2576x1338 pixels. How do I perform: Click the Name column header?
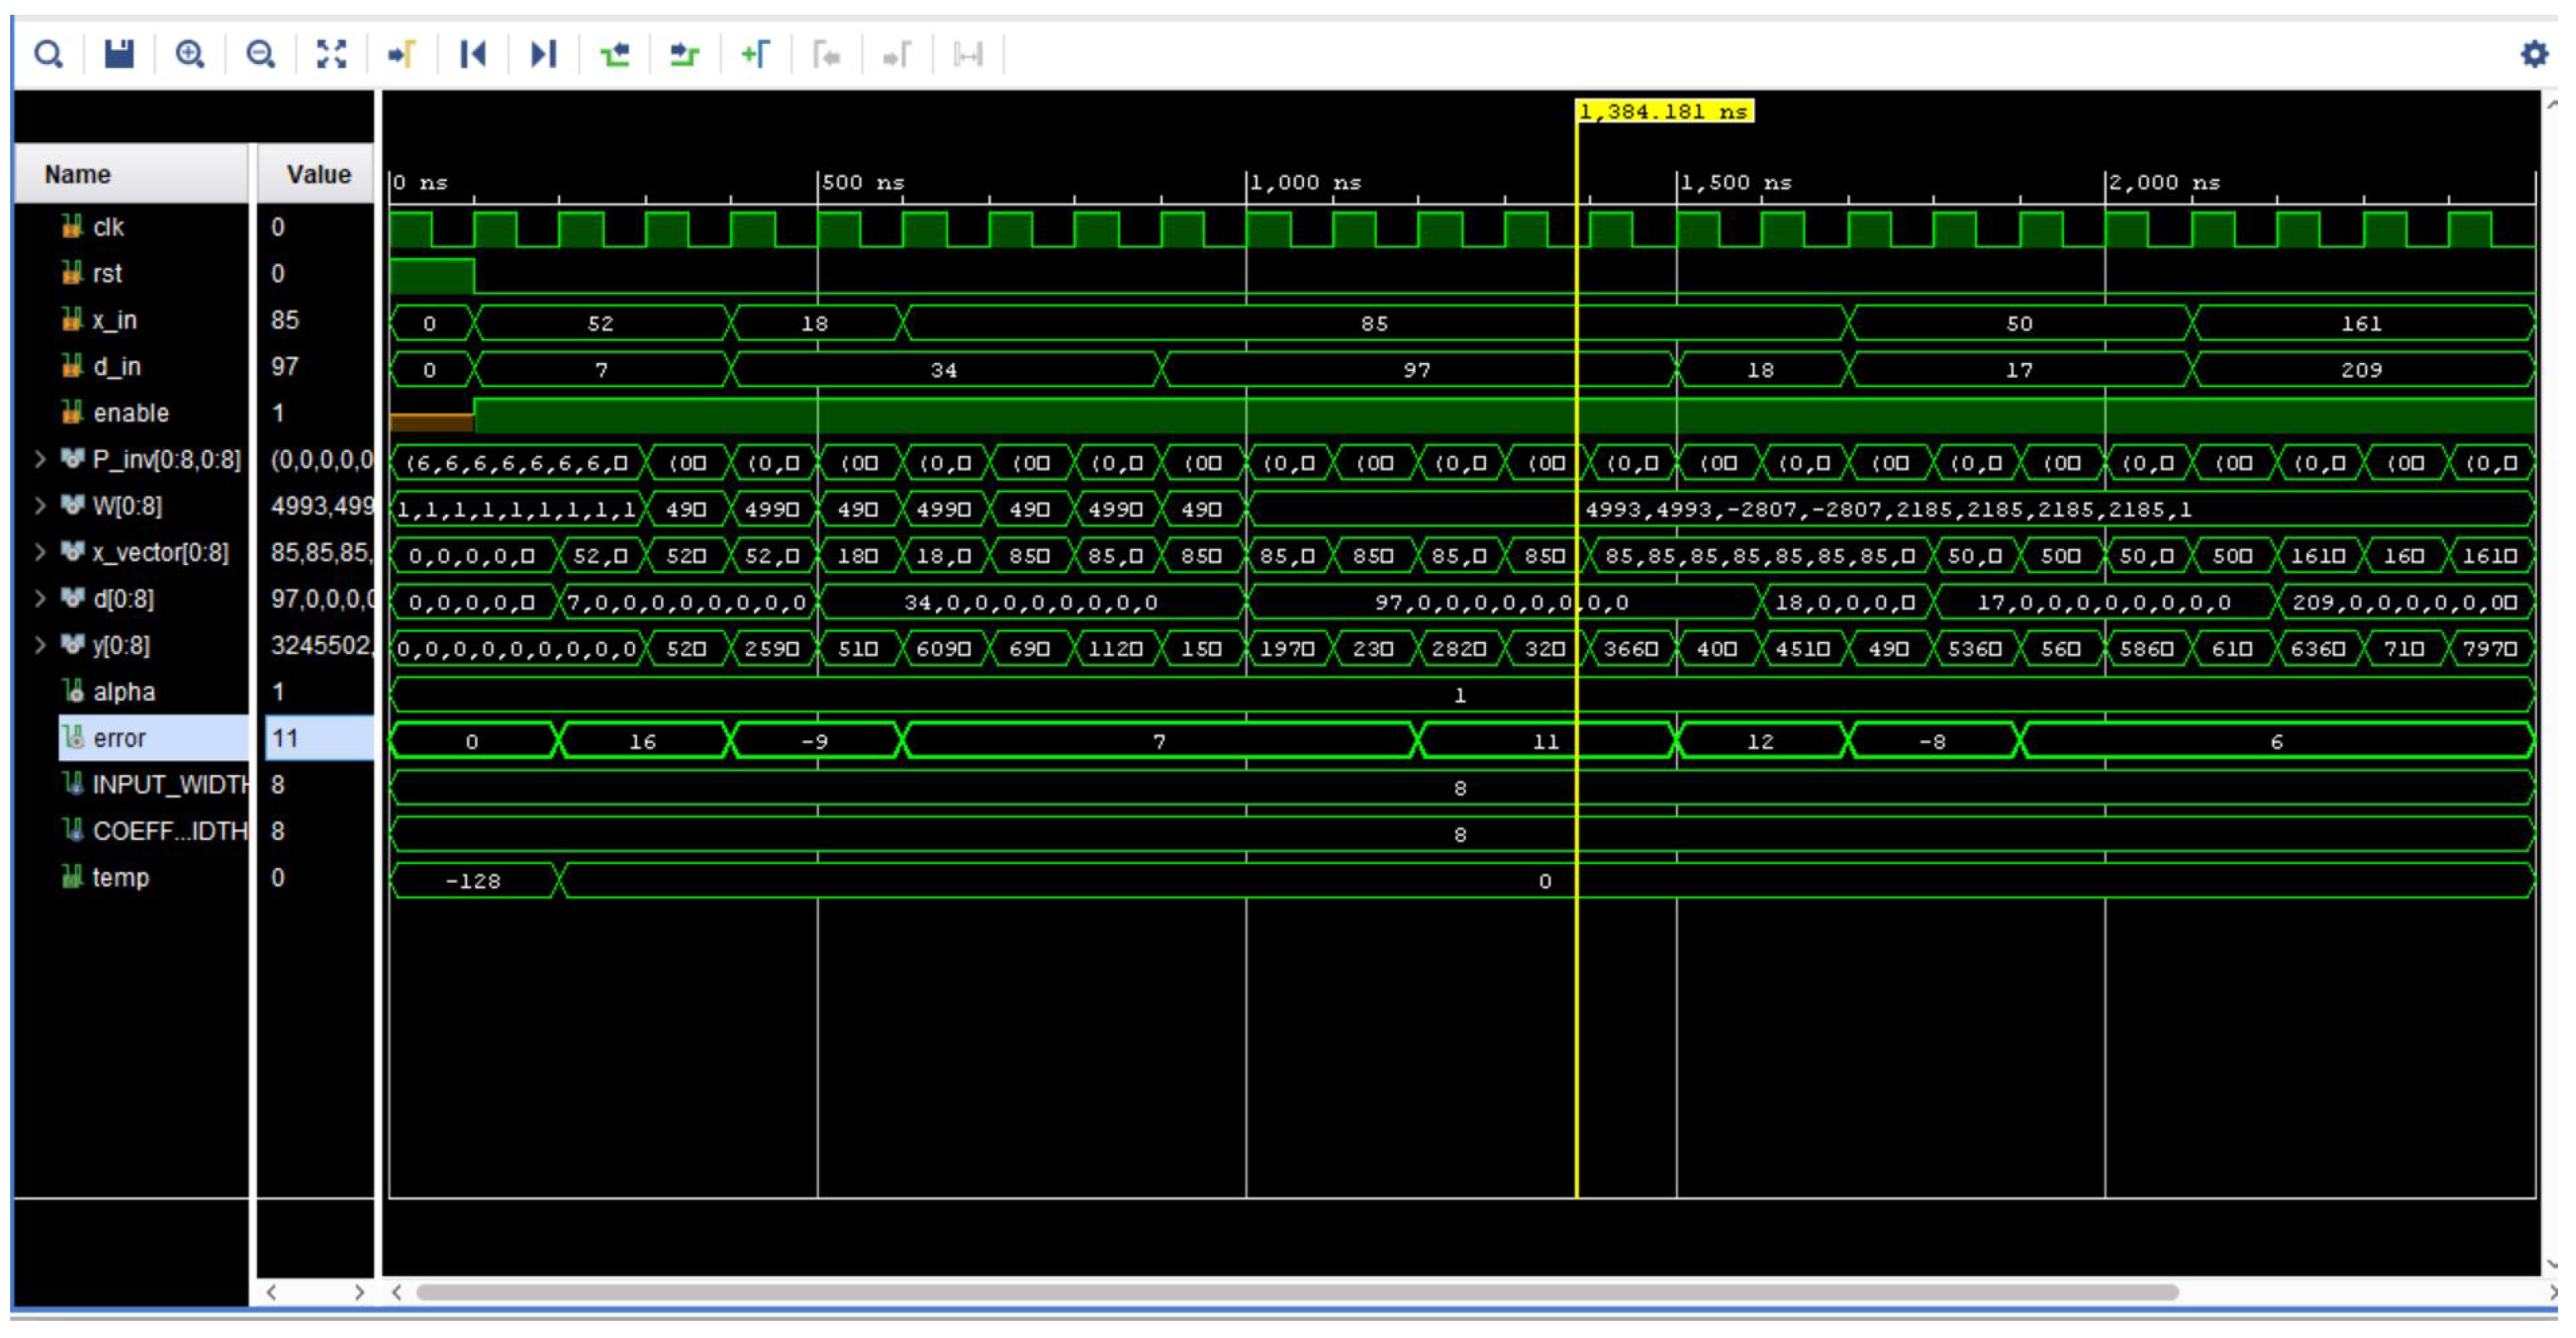click(x=78, y=175)
